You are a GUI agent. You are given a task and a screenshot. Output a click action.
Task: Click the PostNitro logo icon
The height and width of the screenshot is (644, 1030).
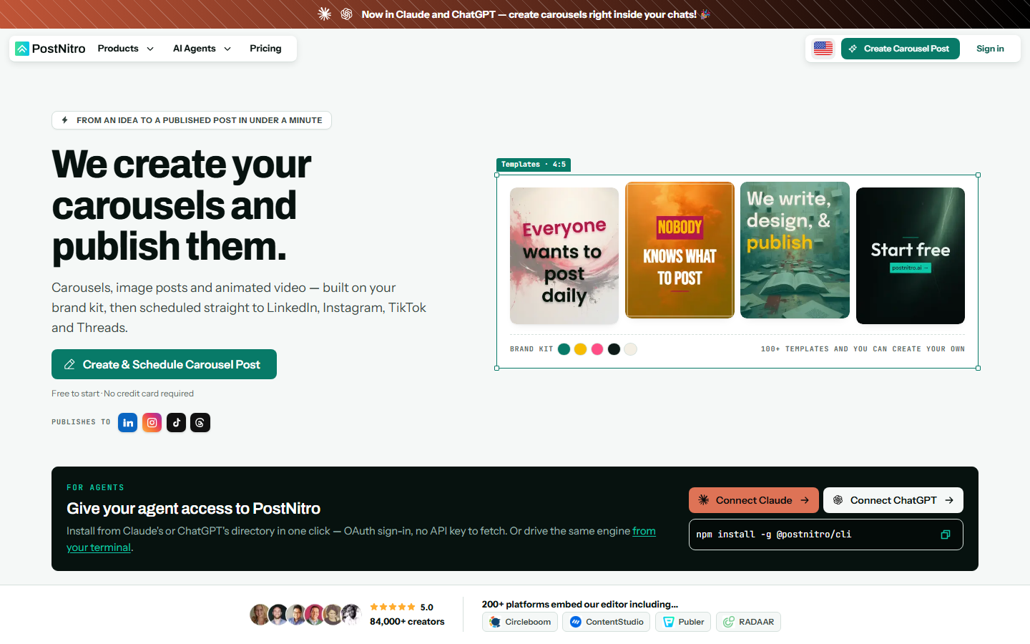pos(22,49)
